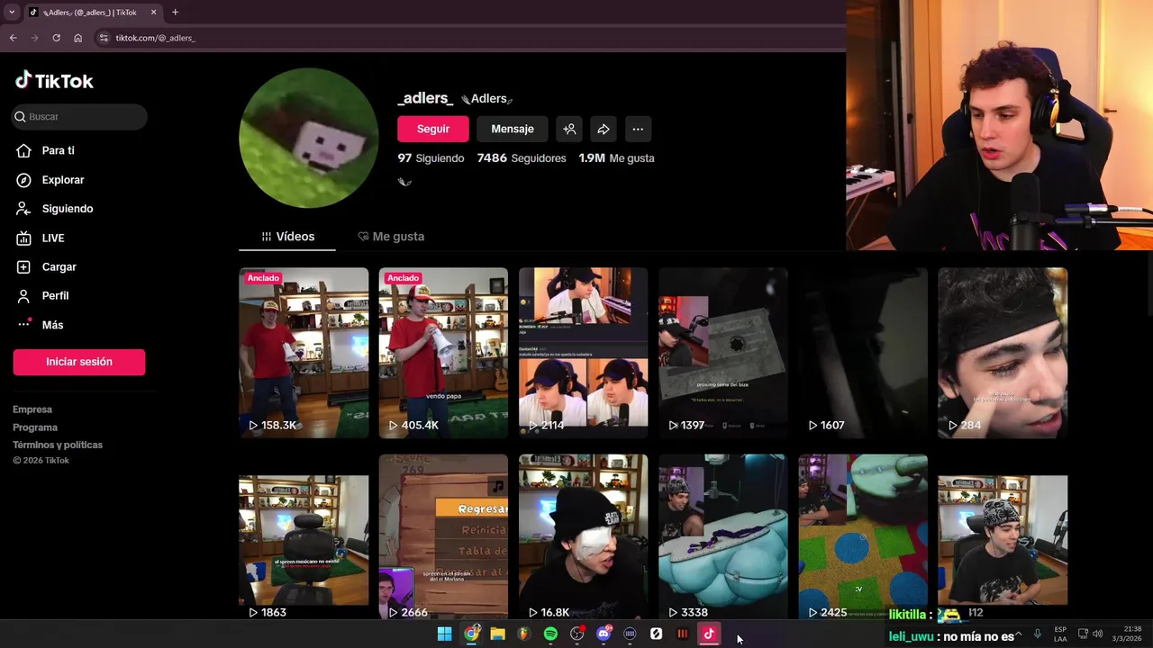
Task: Click the Mensaje button
Action: (513, 129)
